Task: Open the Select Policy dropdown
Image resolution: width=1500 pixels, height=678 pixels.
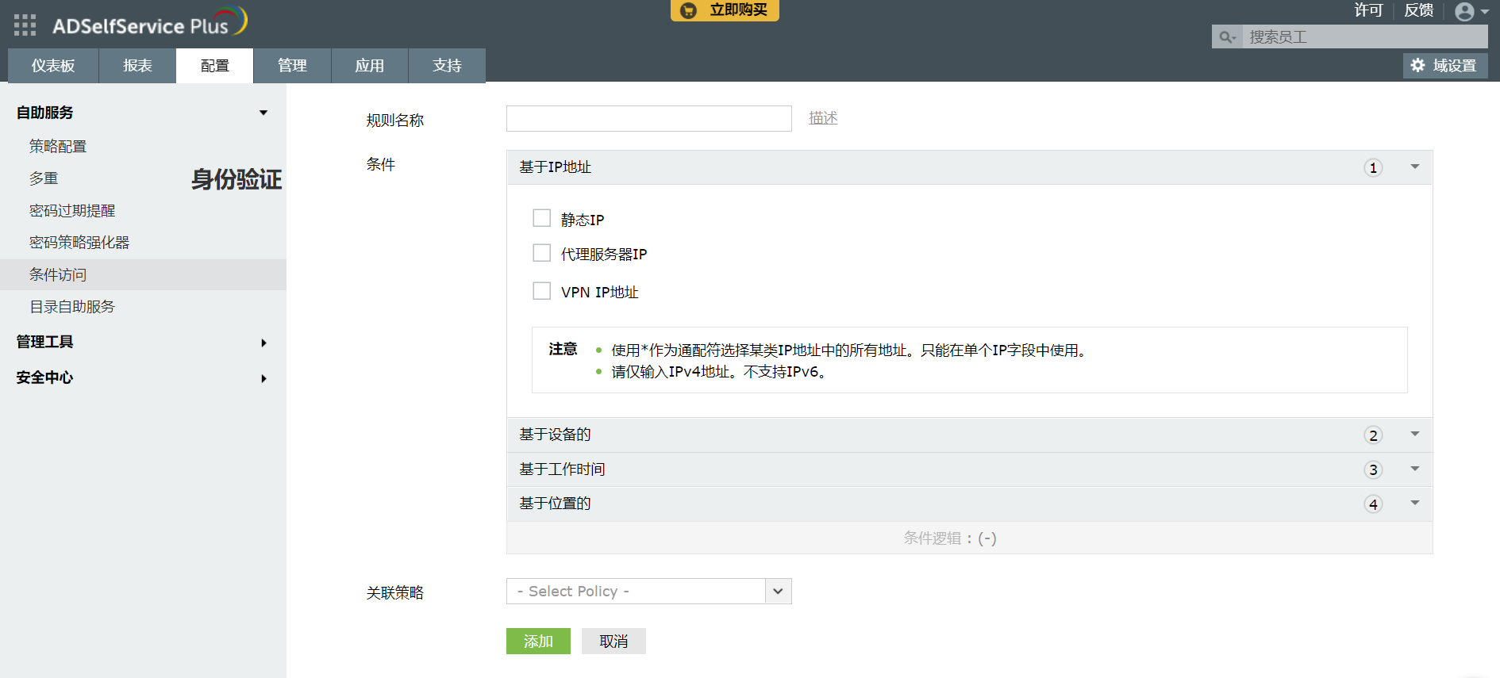Action: [648, 592]
